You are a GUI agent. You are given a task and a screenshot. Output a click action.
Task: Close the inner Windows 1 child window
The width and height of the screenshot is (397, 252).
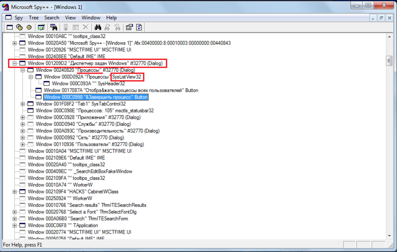pos(390,18)
